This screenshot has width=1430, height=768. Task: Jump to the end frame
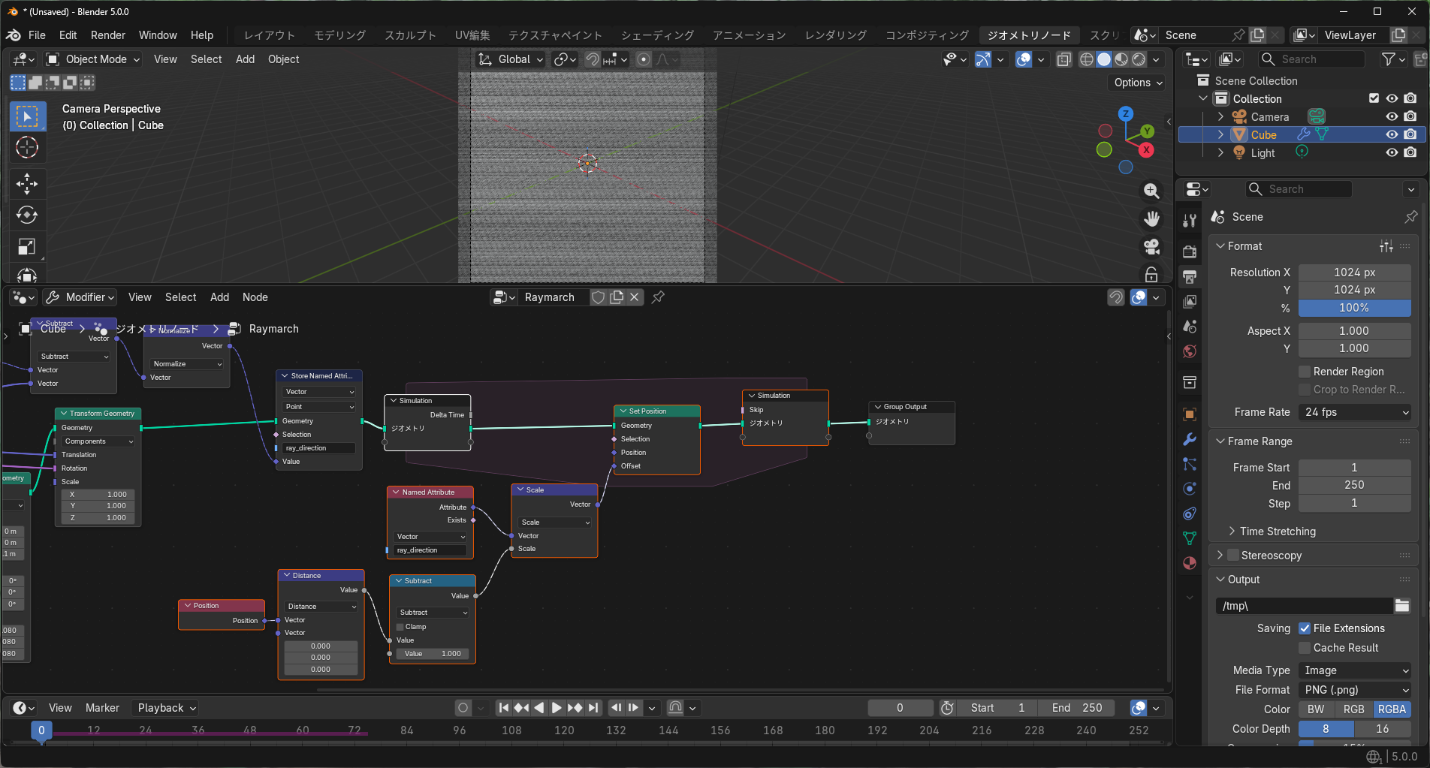pyautogui.click(x=594, y=708)
